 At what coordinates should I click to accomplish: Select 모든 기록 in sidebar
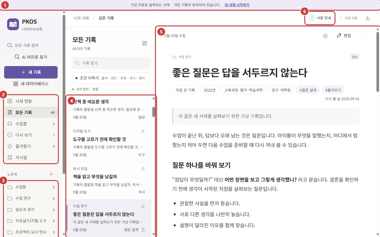[31, 112]
